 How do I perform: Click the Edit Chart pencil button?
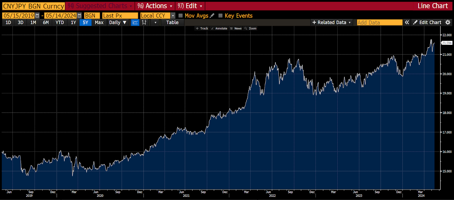(x=427, y=22)
